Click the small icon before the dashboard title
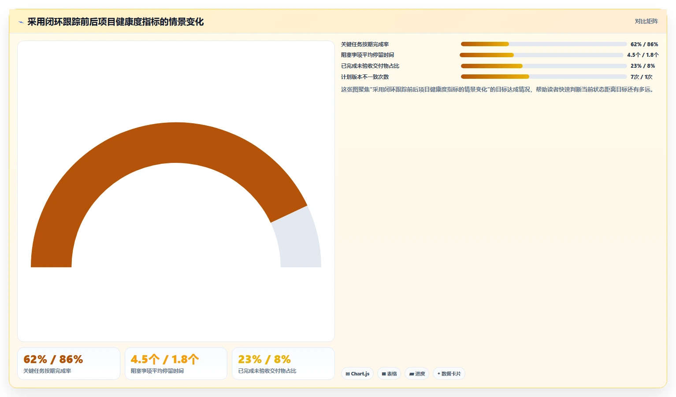The height and width of the screenshot is (397, 676). pos(21,22)
